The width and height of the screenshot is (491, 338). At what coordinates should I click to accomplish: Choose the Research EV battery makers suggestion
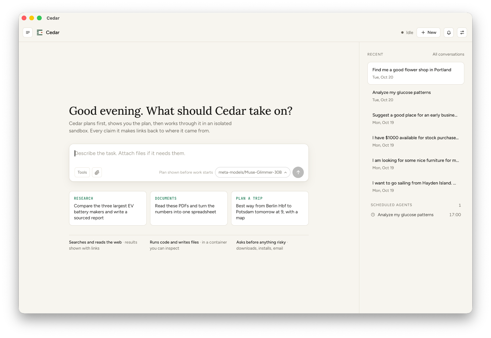tap(108, 208)
